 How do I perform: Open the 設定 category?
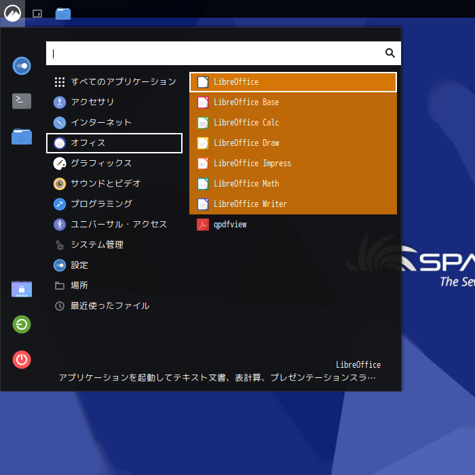(x=114, y=265)
